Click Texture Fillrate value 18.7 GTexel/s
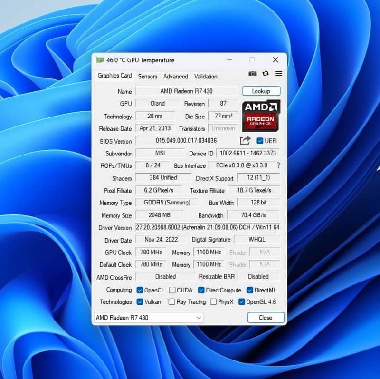Viewport: 380px width, 379px height. click(x=254, y=190)
